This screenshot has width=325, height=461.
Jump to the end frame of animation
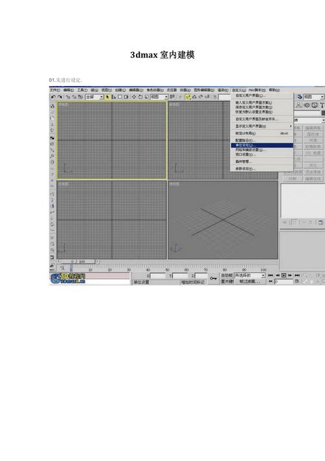[297, 275]
